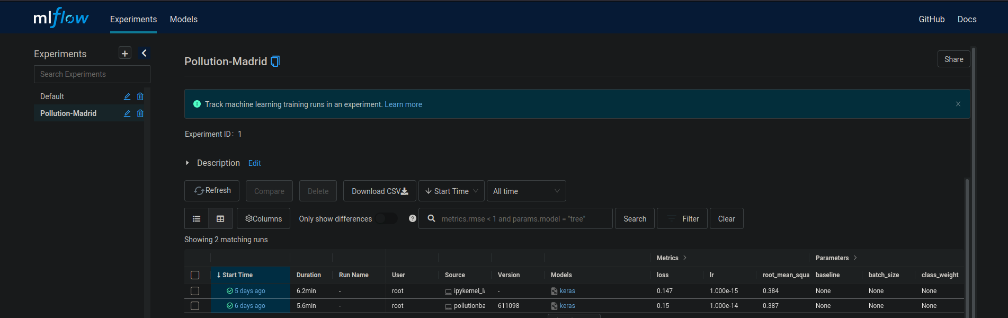Sort by the Duration column header
This screenshot has width=1008, height=318.
coord(309,275)
